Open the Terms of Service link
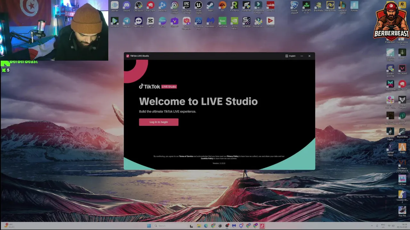Image resolution: width=410 pixels, height=230 pixels. click(x=186, y=156)
